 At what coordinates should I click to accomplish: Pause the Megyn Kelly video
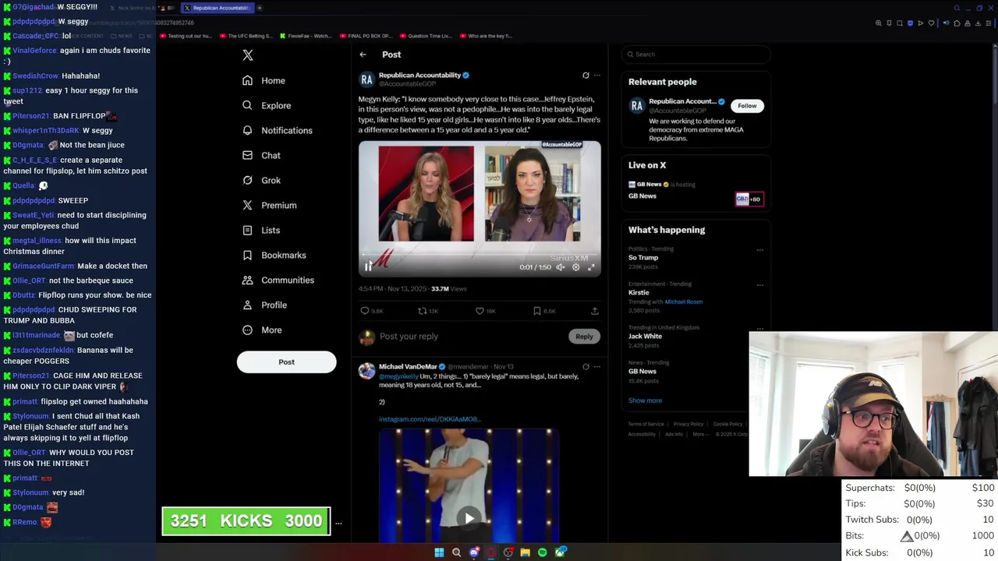(368, 266)
